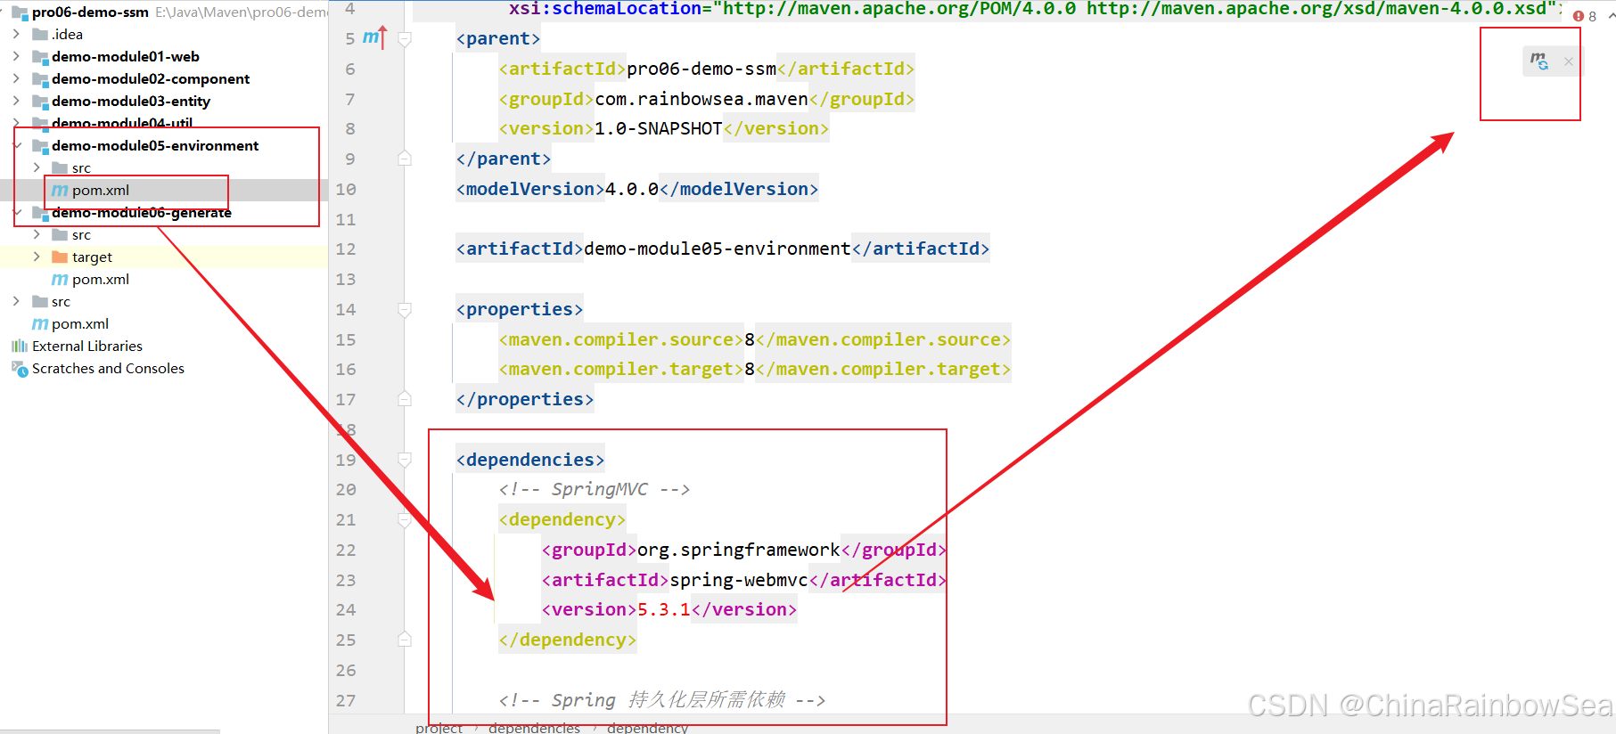Click the orange target folder icon
The height and width of the screenshot is (734, 1616).
60,257
